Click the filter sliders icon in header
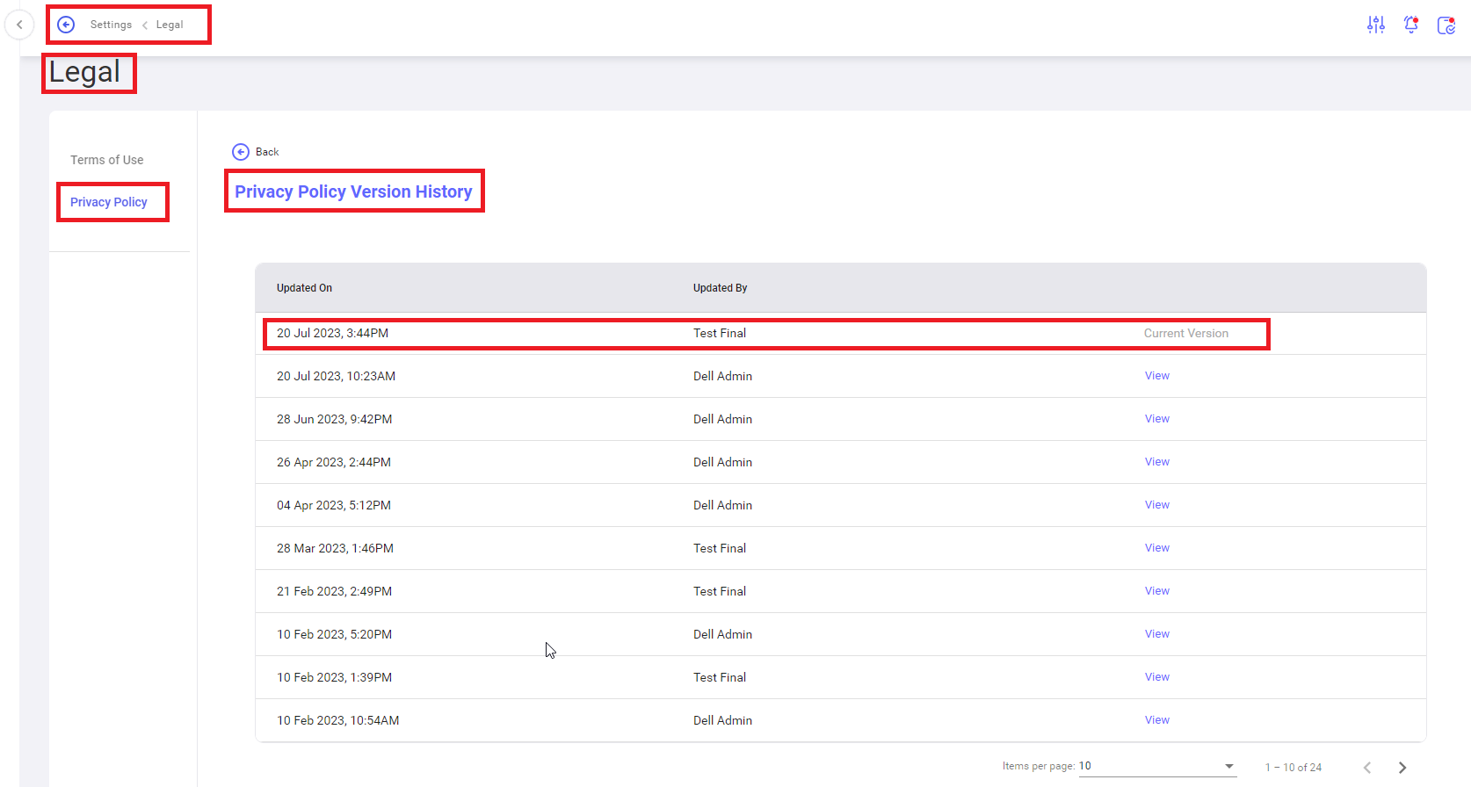The width and height of the screenshot is (1471, 787). [x=1375, y=25]
